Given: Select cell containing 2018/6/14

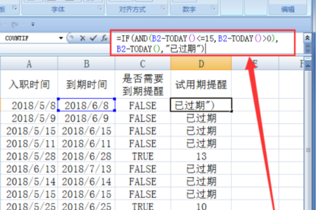Looking at the screenshot, I should click(x=86, y=181).
